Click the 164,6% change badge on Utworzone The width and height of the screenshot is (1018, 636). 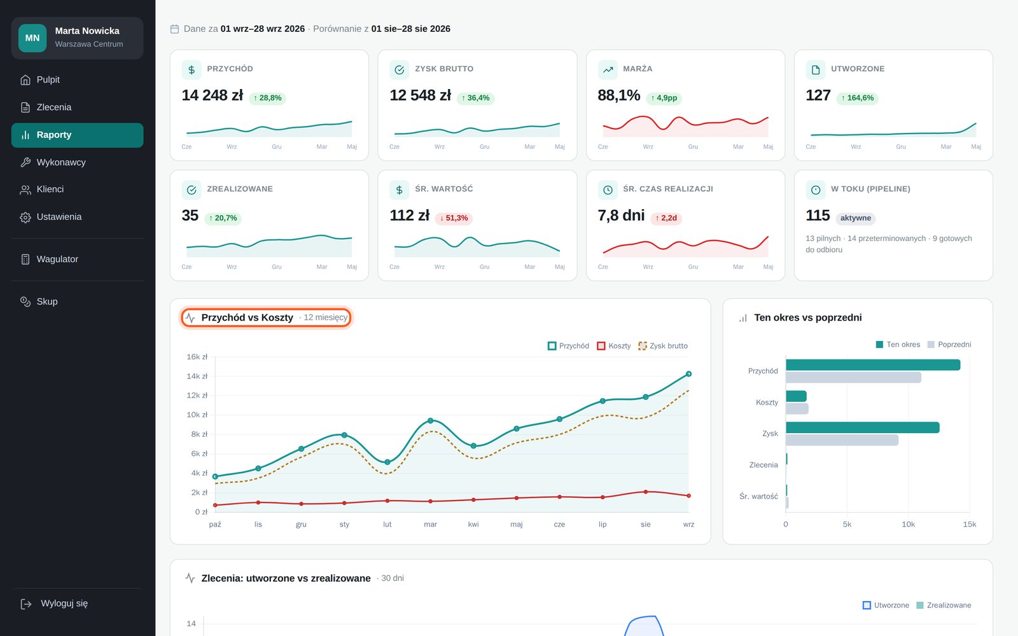(857, 98)
